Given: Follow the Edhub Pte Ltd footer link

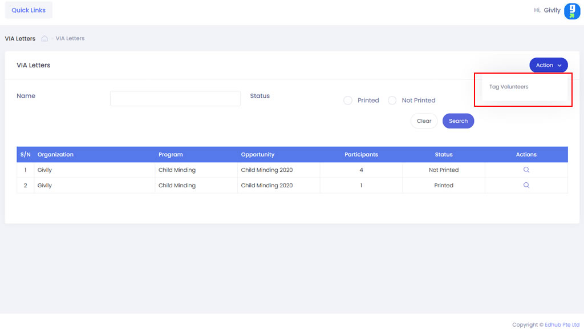Looking at the screenshot, I should (563, 324).
